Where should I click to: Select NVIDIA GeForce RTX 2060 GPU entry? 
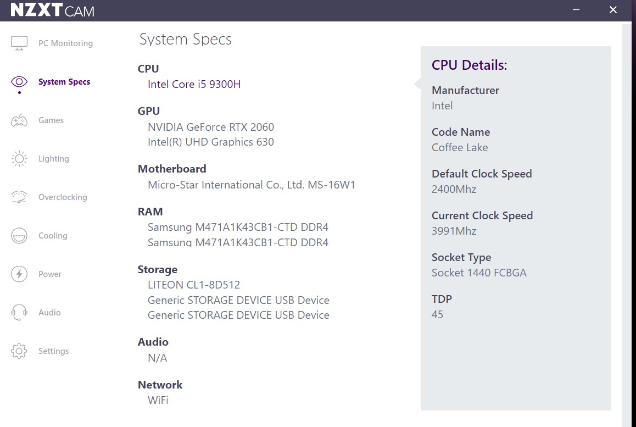[211, 127]
